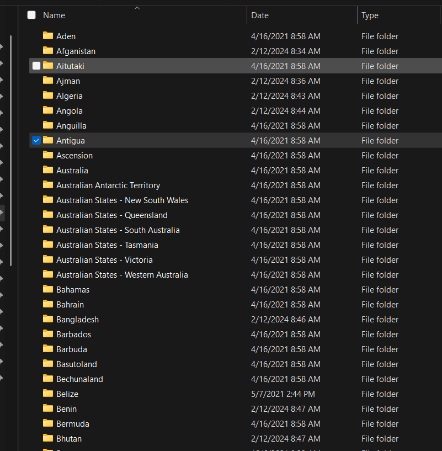Pick the folder icon next to Anguilla
This screenshot has width=442, height=451.
[x=48, y=126]
